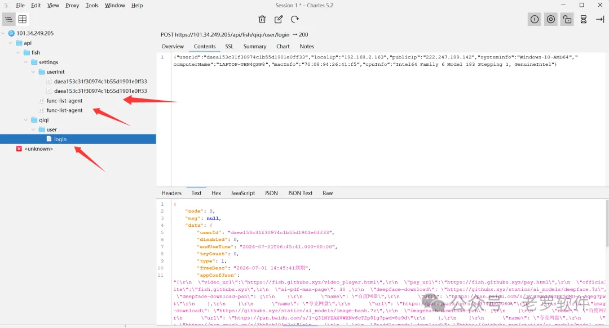The image size is (609, 328).
Task: Select the login request row
Action: point(78,139)
